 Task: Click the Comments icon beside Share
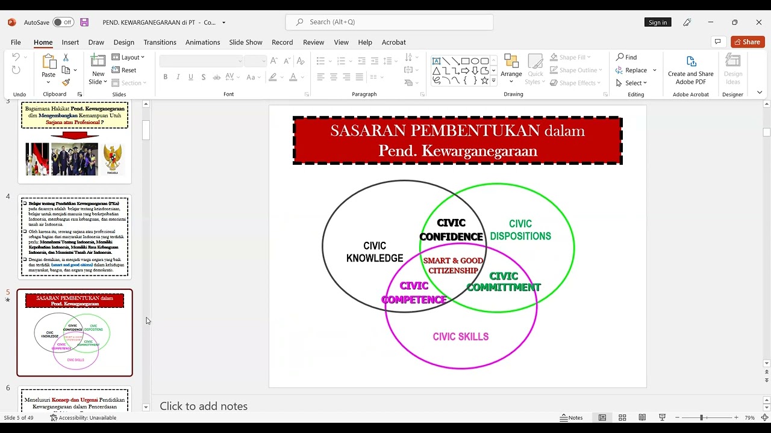pyautogui.click(x=717, y=42)
